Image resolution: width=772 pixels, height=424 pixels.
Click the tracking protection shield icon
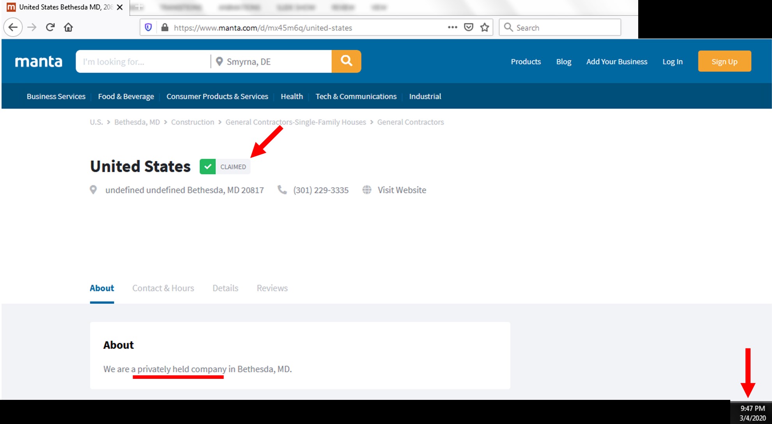click(148, 27)
